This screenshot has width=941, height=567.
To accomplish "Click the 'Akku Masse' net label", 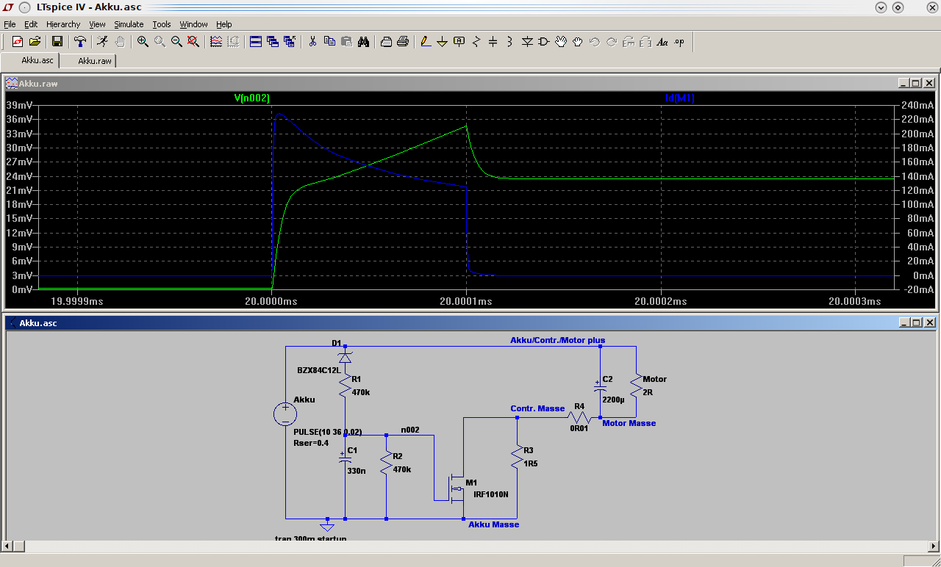I will [x=494, y=524].
